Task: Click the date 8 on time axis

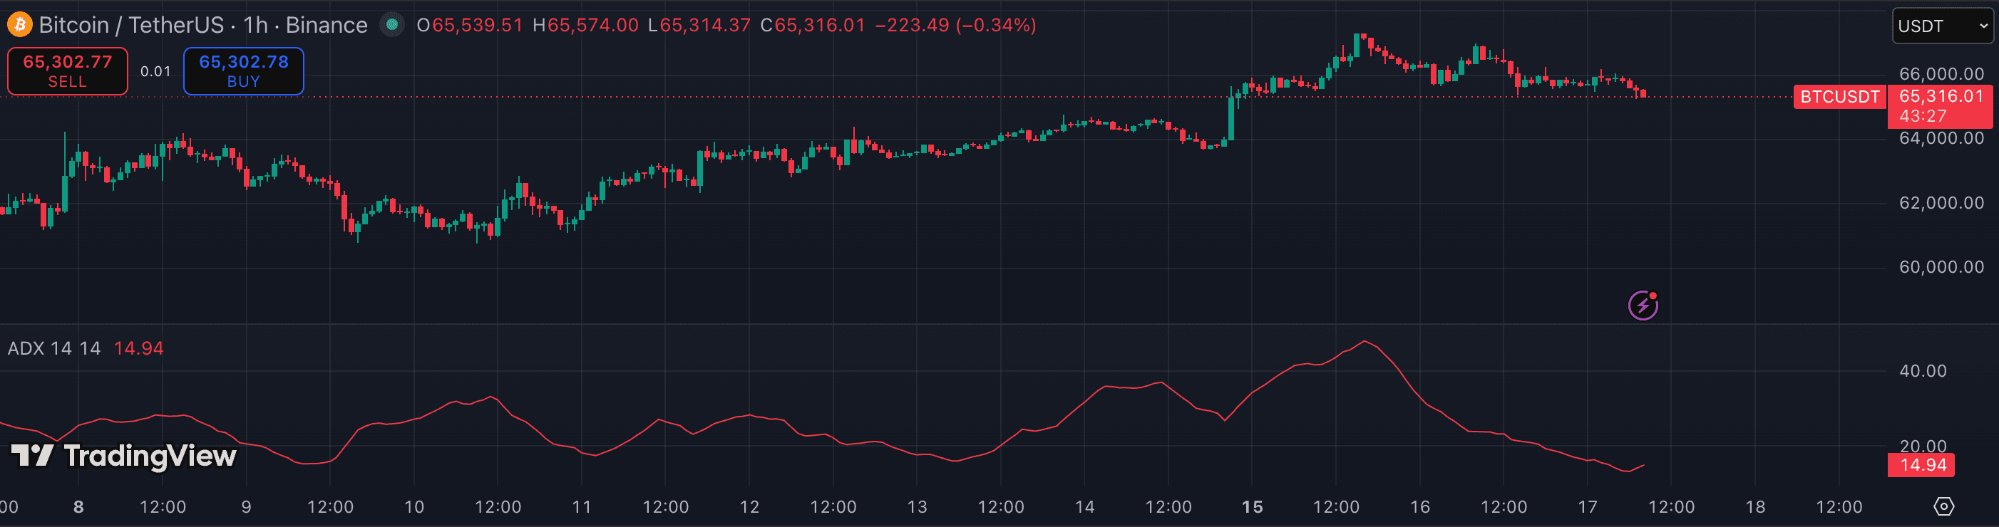Action: (78, 507)
